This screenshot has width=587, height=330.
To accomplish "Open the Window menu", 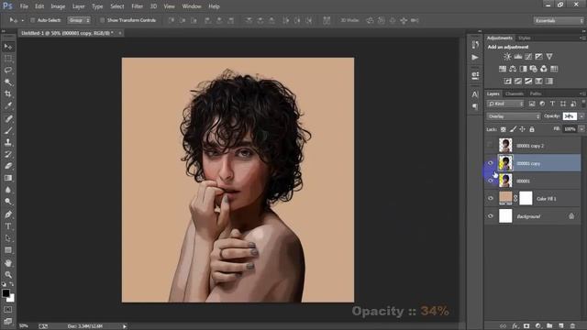I will tap(192, 6).
